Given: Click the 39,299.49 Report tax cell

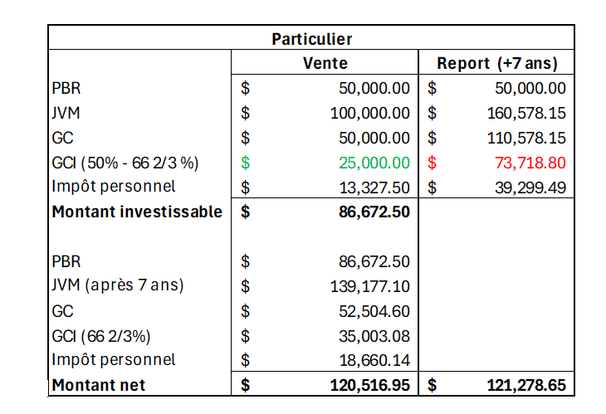Looking at the screenshot, I should [526, 188].
